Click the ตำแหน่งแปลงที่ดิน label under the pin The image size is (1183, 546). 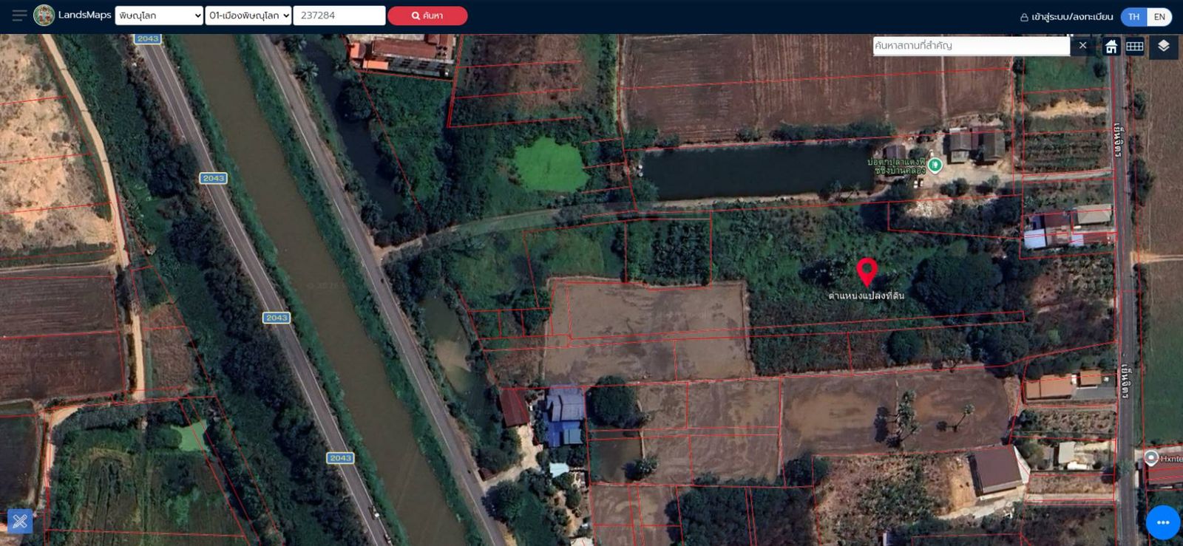coord(866,296)
